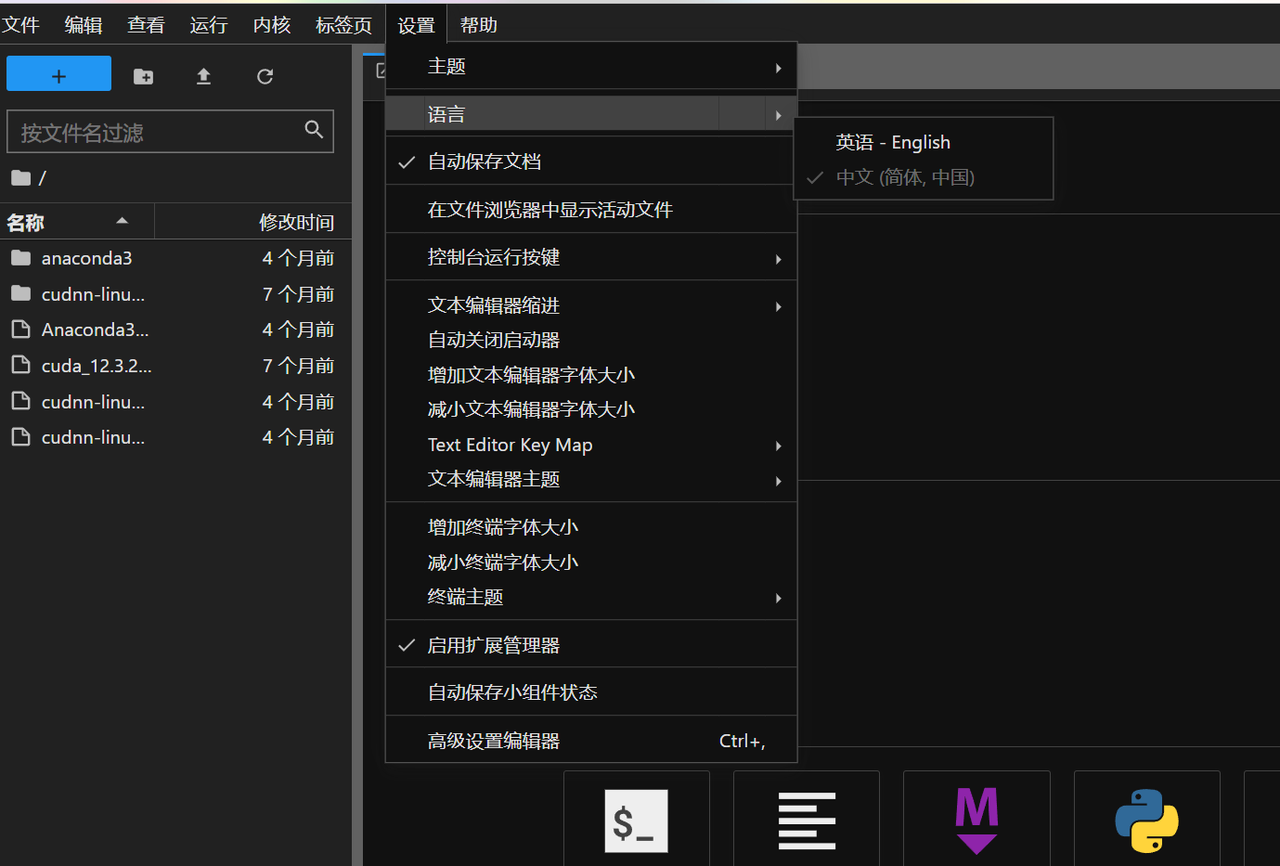1280x866 pixels.
Task: Click the 按文件名过滤 filter input field
Action: coord(158,133)
